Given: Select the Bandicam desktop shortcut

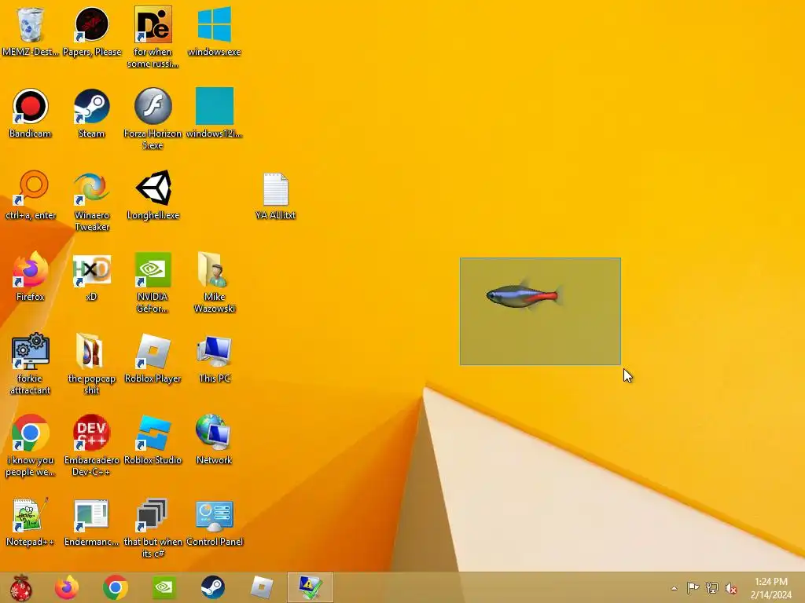Looking at the screenshot, I should pos(30,113).
